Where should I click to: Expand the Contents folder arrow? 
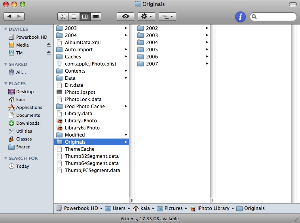126,71
